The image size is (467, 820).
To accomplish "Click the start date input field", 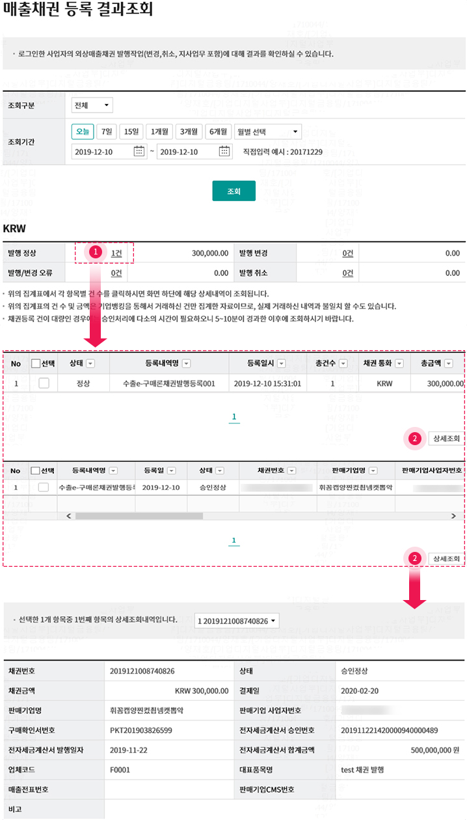I will tap(102, 152).
